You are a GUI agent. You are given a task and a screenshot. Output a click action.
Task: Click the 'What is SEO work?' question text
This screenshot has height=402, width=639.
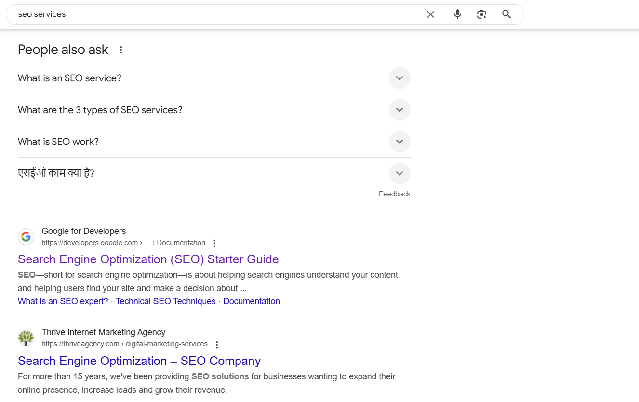[58, 142]
